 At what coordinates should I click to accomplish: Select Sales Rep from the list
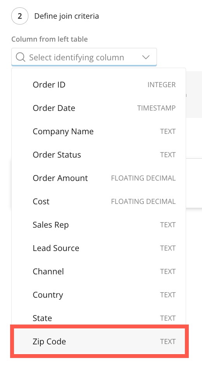(99, 225)
